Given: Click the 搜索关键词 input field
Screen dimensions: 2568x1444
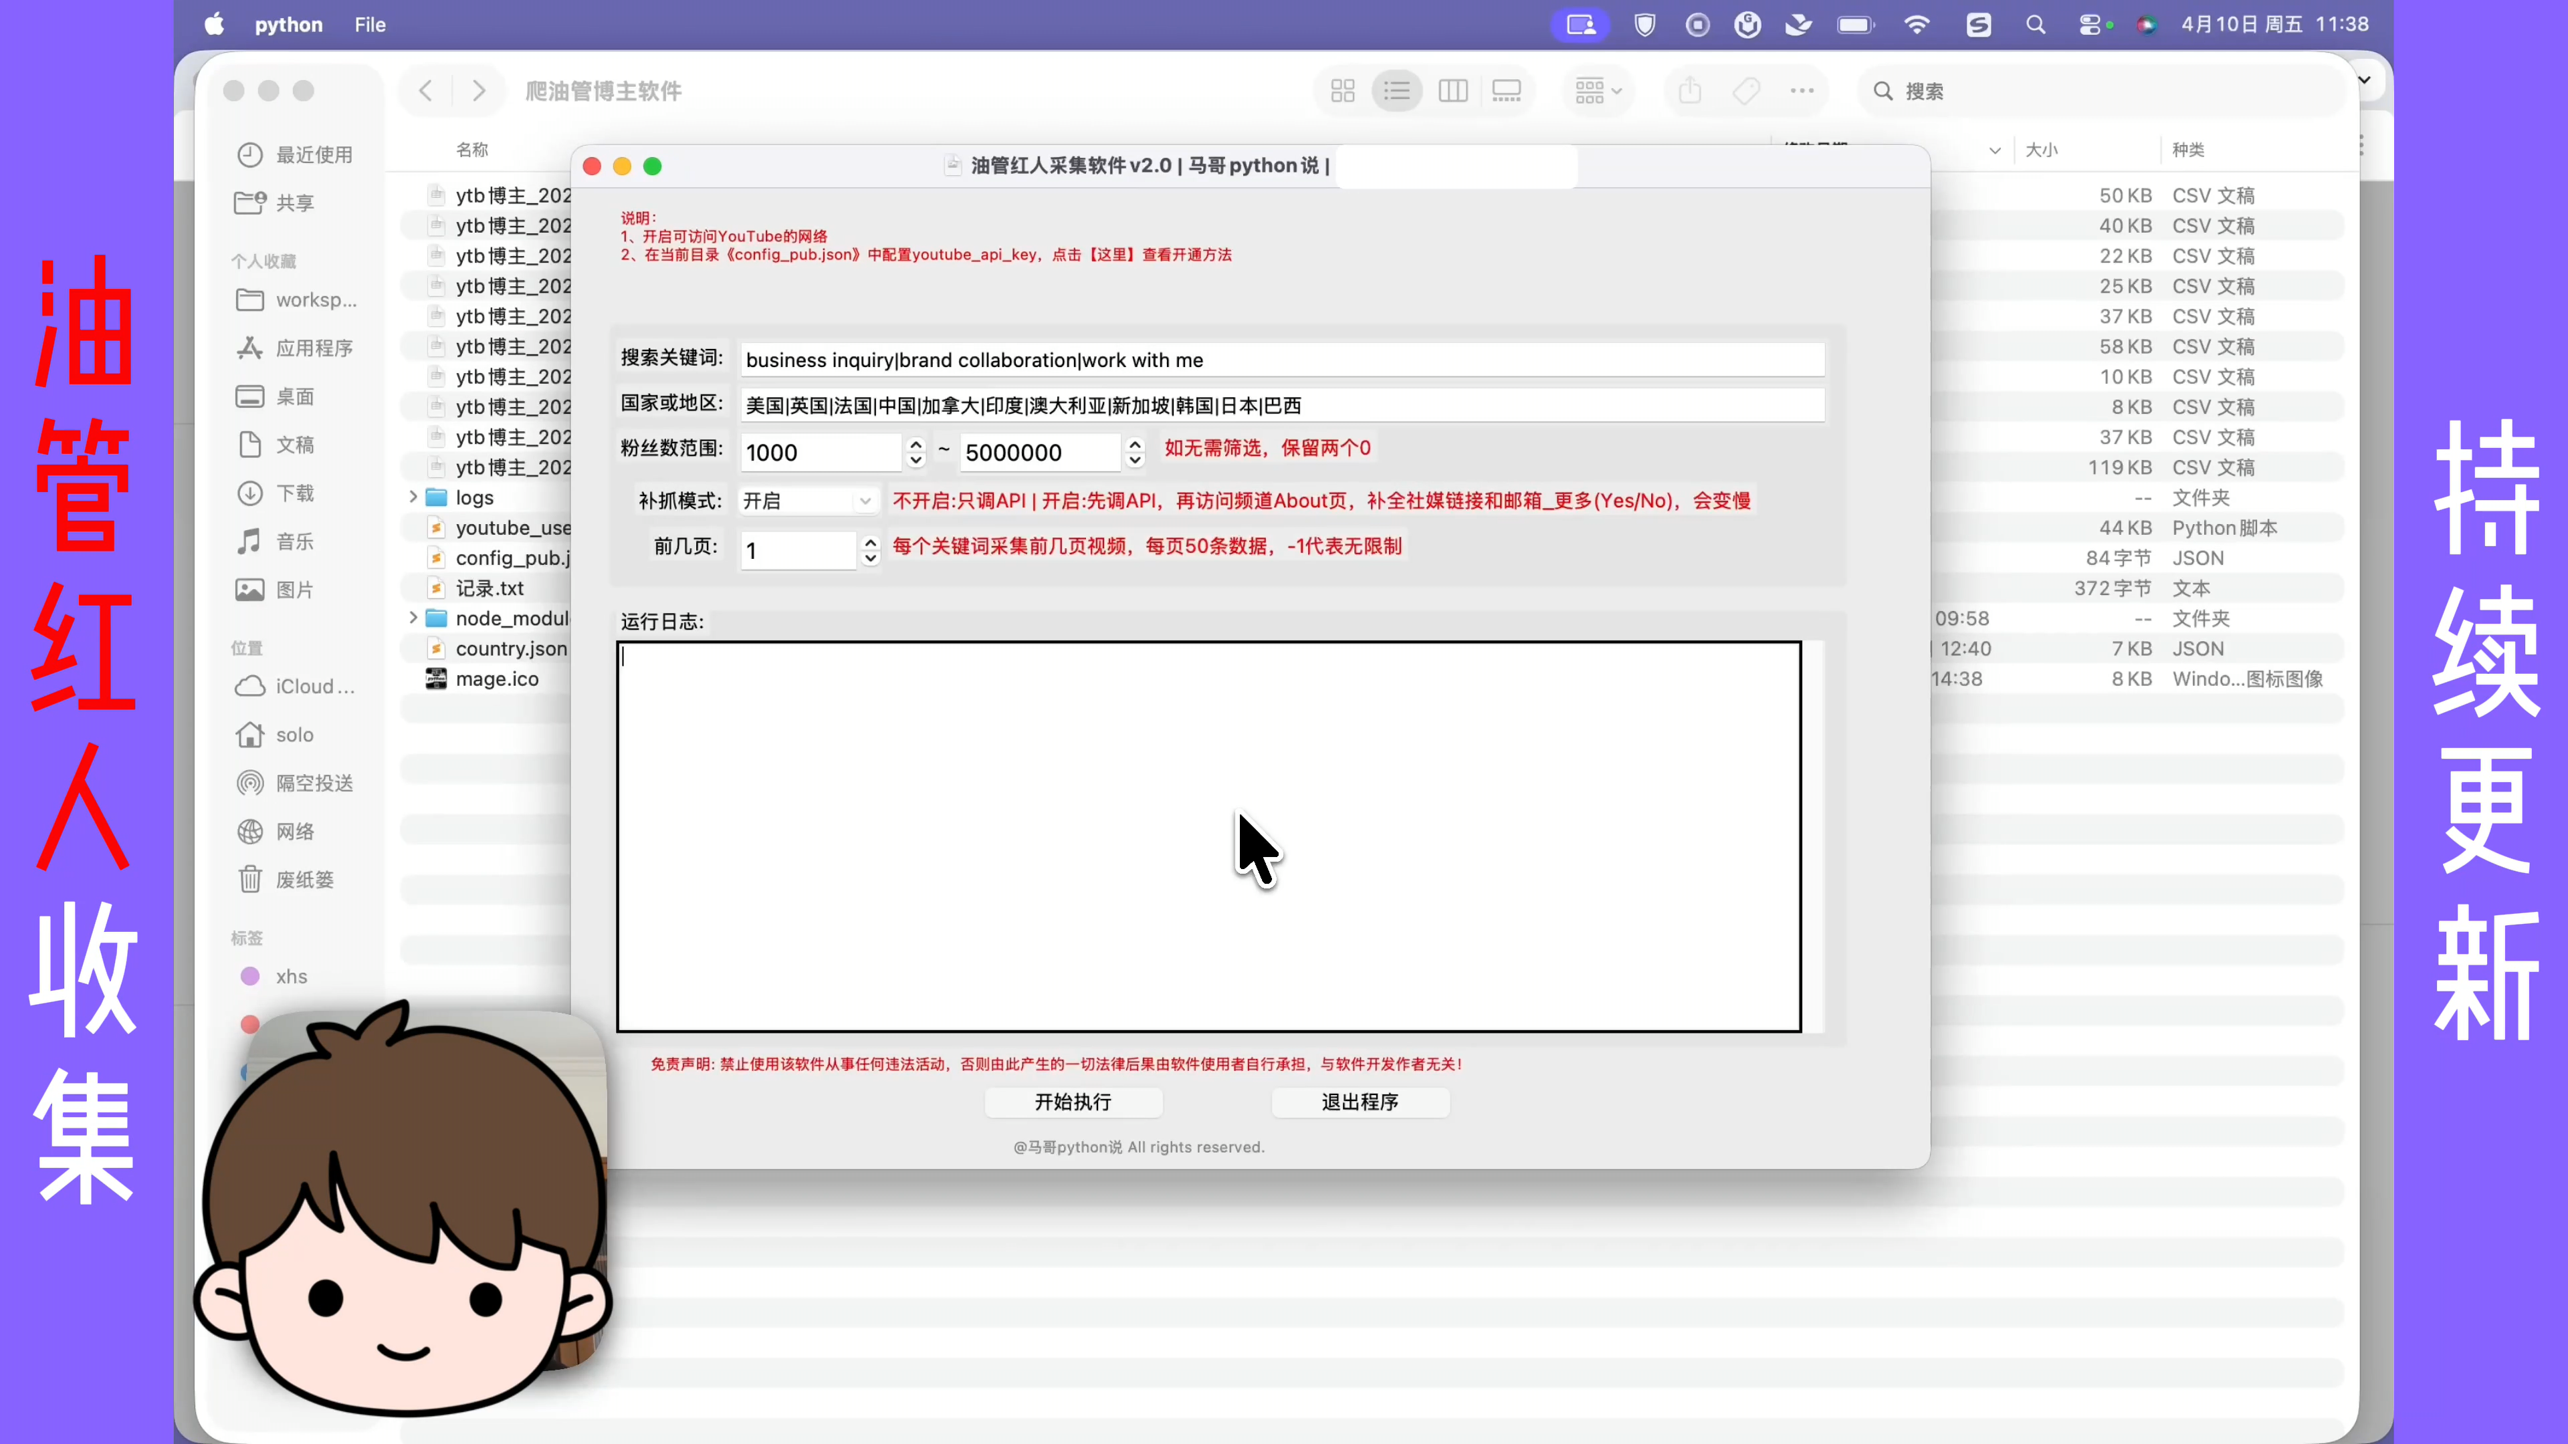Looking at the screenshot, I should pyautogui.click(x=1282, y=360).
